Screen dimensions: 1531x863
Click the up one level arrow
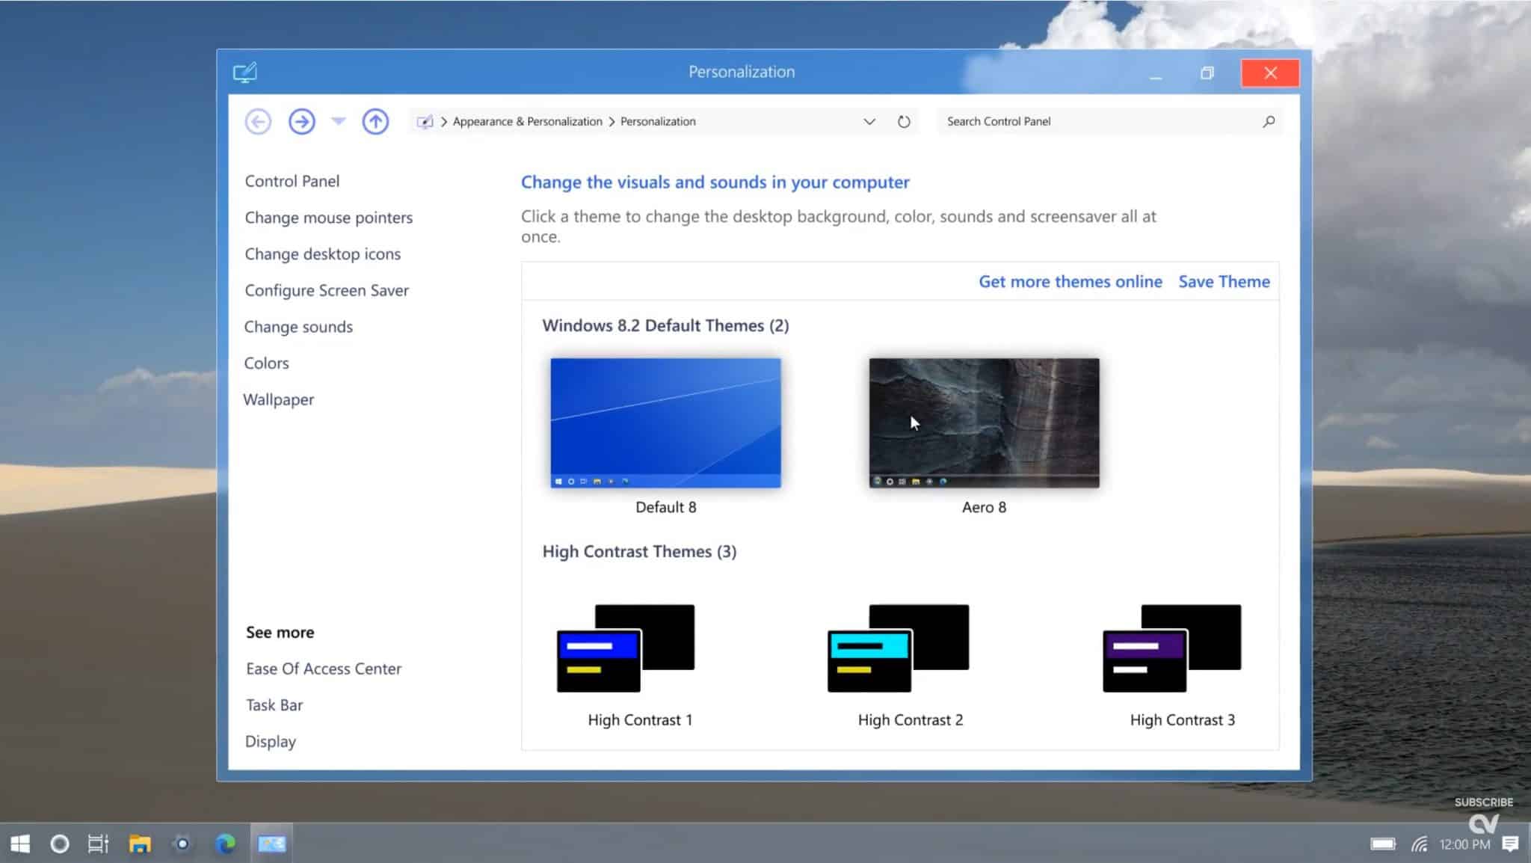click(375, 120)
